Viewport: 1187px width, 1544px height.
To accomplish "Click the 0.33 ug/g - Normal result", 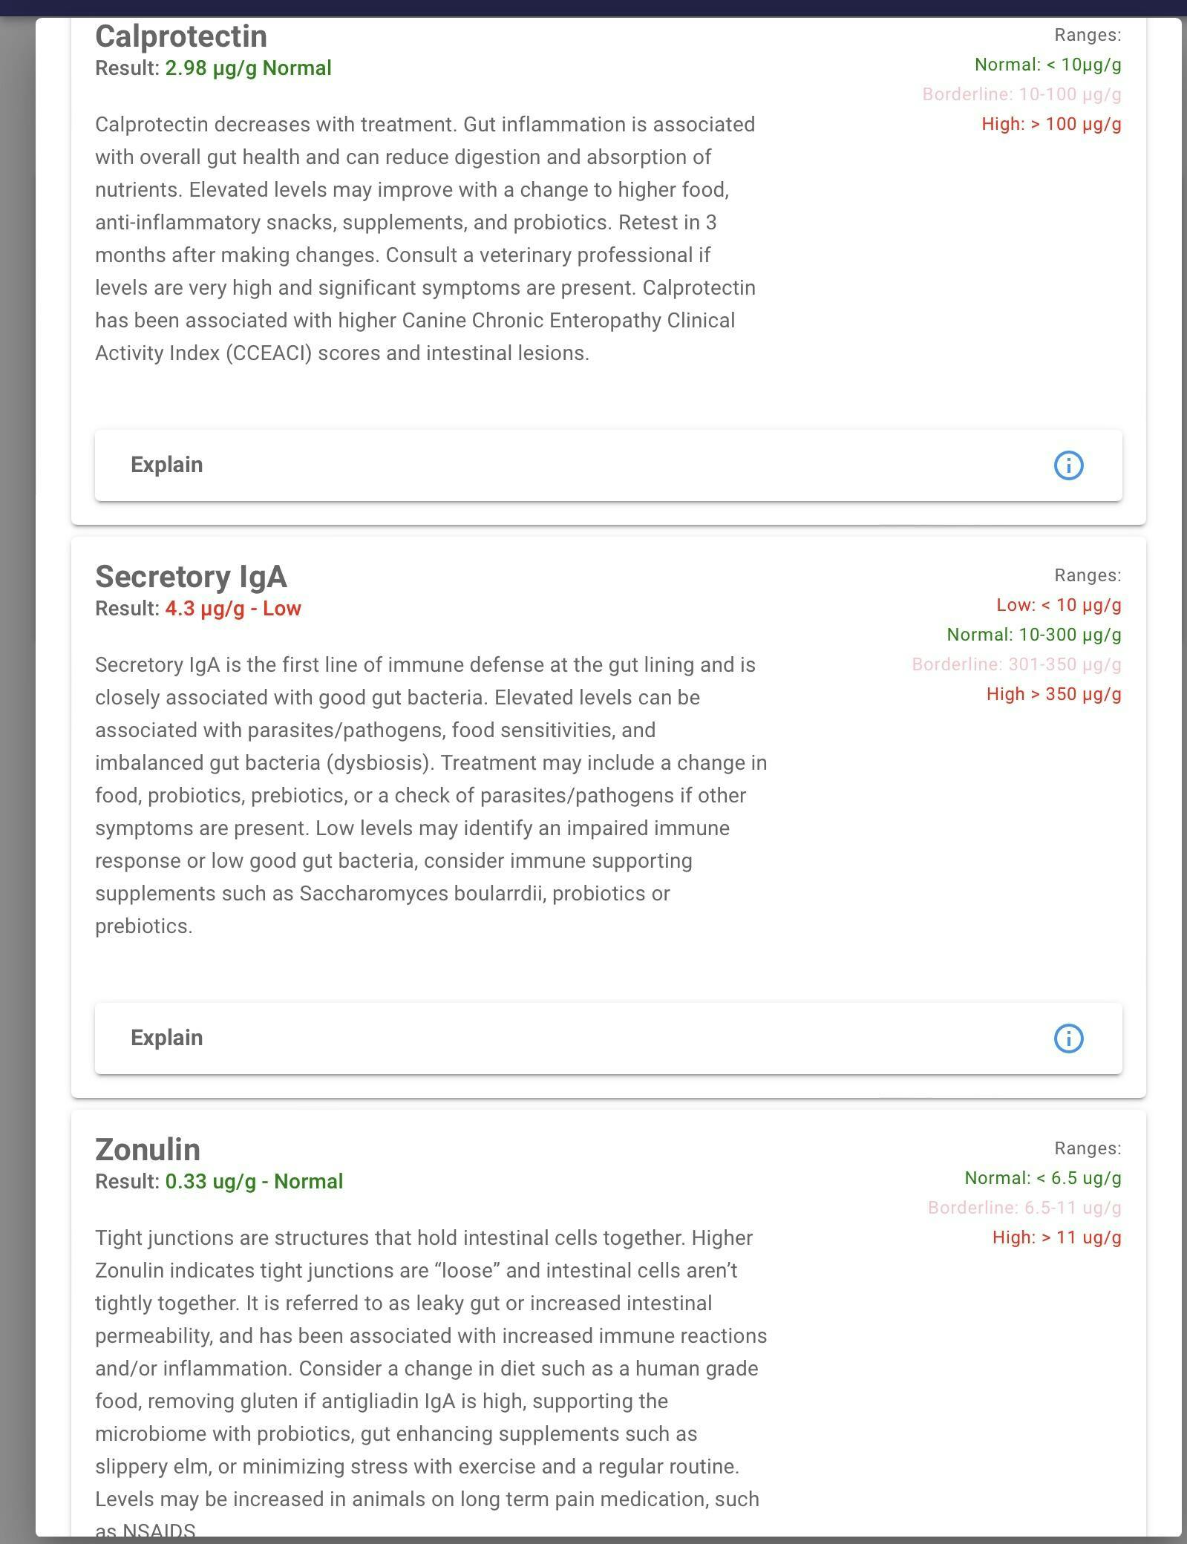I will coord(254,1182).
